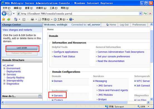Viewport: 154px width, 109px height.
Task: Minimize the How do I panel icon
Action: pos(40,96)
